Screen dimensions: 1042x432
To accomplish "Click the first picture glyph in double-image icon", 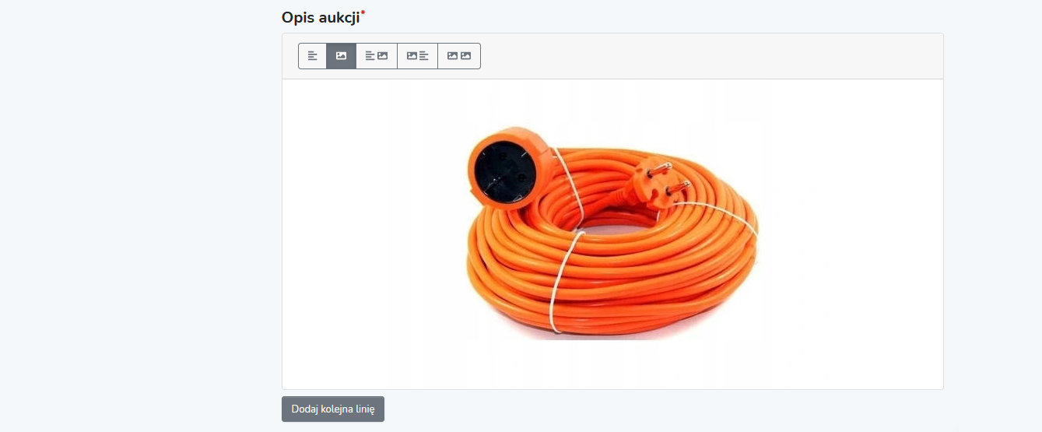I will tap(453, 56).
